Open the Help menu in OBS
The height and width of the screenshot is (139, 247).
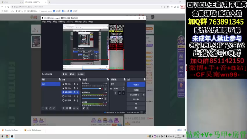tap(90, 22)
